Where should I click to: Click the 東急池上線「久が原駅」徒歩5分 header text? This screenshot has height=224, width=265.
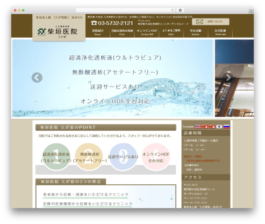tap(59, 17)
